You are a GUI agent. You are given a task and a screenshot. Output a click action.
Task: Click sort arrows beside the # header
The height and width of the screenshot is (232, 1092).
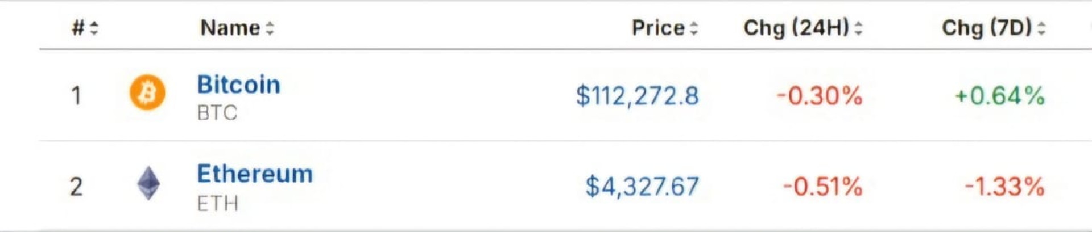pyautogui.click(x=94, y=28)
